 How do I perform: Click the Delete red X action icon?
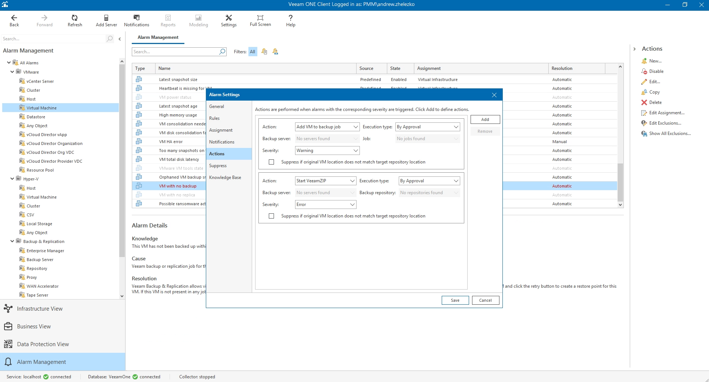644,102
